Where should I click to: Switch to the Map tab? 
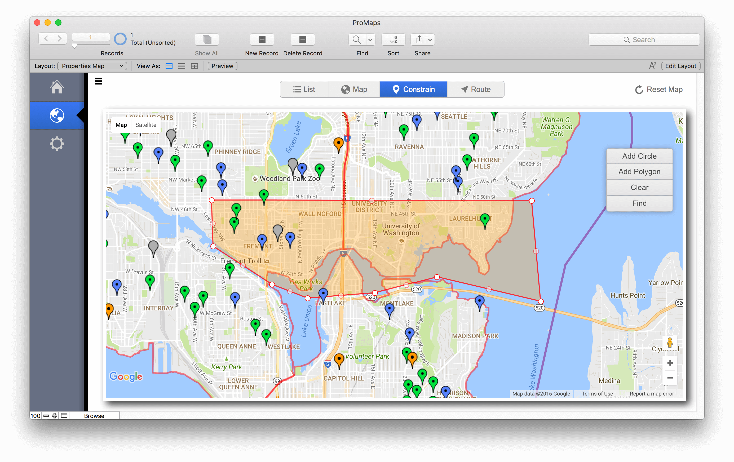pos(354,90)
